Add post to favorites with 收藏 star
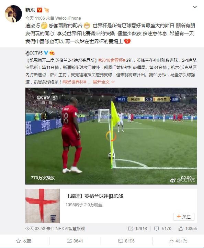The height and width of the screenshot is (248, 204). click(24, 241)
